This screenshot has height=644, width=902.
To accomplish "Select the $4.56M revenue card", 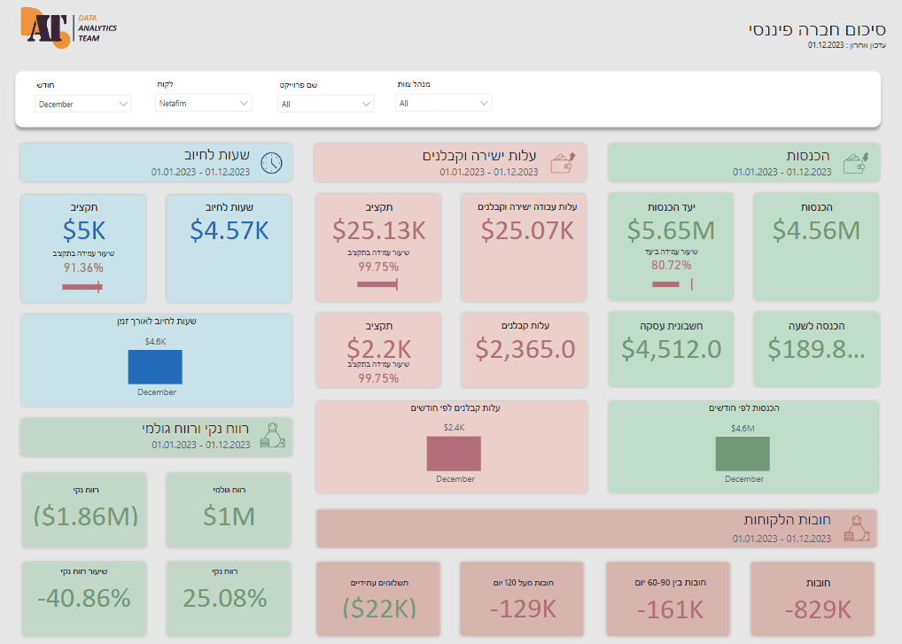I will click(x=816, y=247).
